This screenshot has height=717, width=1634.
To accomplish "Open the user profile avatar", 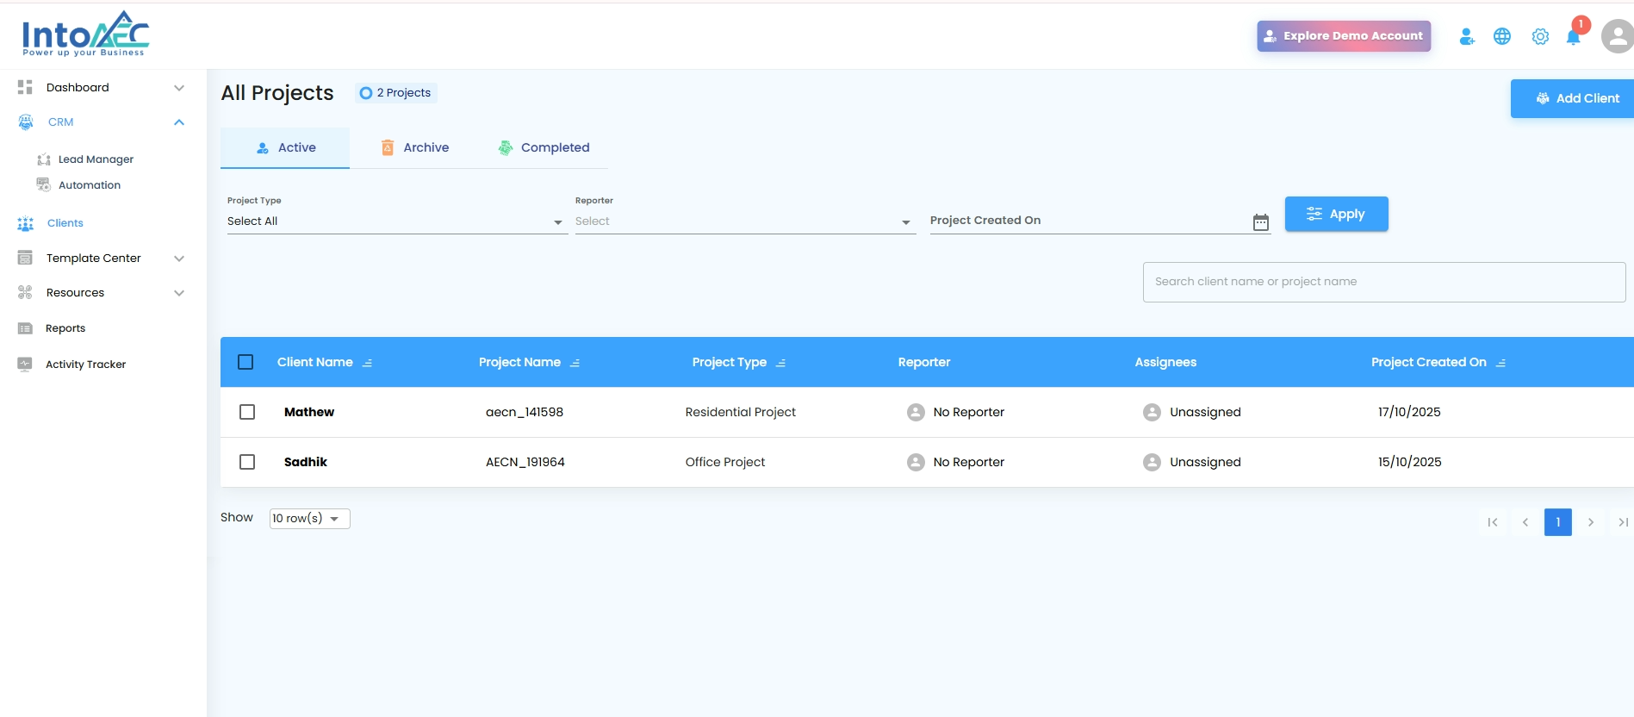I will coord(1617,36).
